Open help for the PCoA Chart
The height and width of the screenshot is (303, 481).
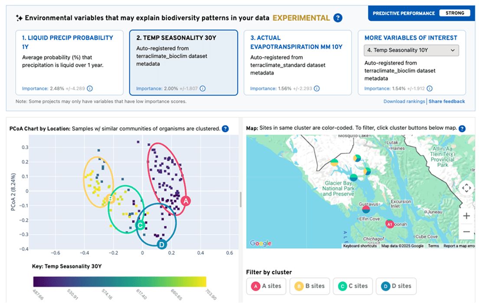[225, 128]
